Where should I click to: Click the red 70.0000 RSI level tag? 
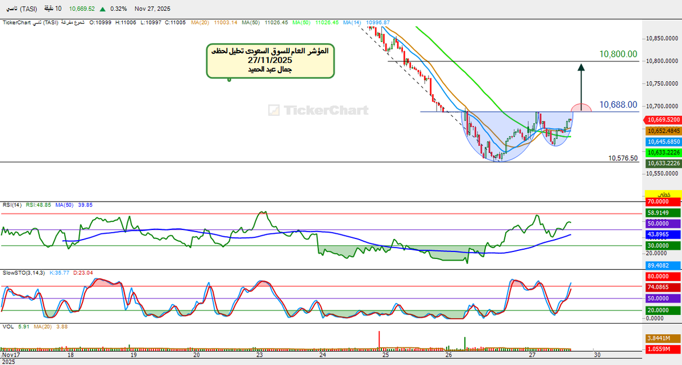[663, 201]
